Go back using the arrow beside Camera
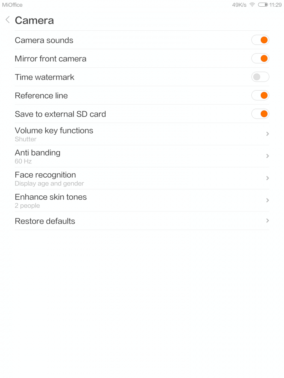Screen dimensions: 284x378 (8, 20)
